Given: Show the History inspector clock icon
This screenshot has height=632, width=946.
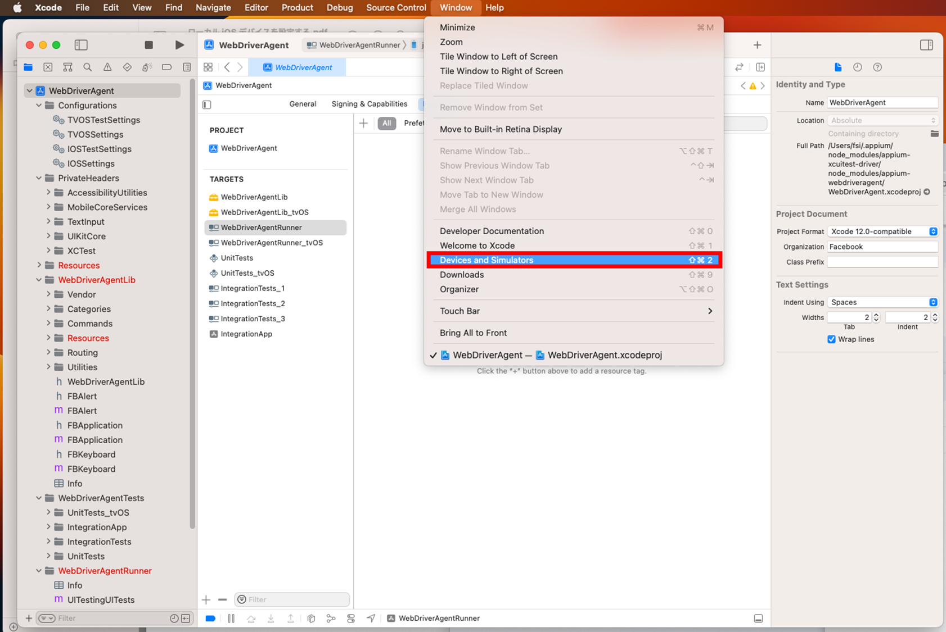Looking at the screenshot, I should click(858, 67).
